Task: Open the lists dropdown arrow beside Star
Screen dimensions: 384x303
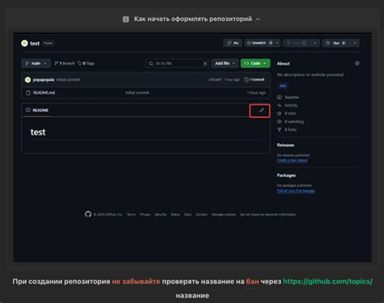Action: [x=355, y=43]
